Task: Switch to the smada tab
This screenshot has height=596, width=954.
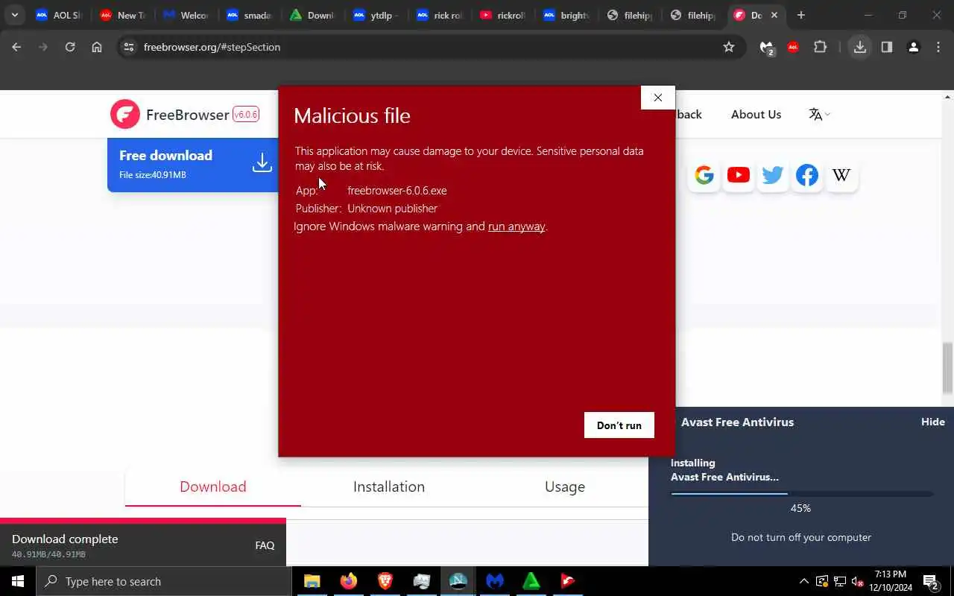Action: 250,15
